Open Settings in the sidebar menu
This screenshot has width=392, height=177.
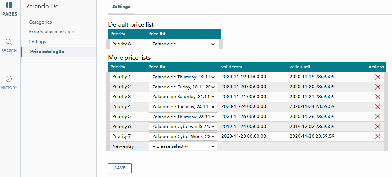coord(38,41)
